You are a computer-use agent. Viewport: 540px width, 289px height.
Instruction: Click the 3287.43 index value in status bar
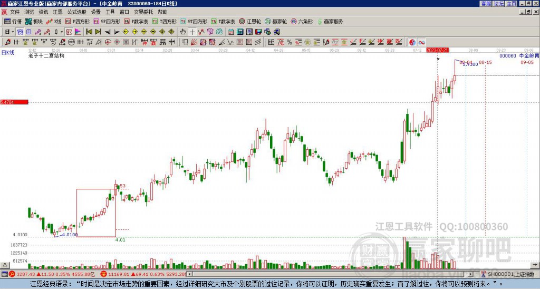pos(26,274)
